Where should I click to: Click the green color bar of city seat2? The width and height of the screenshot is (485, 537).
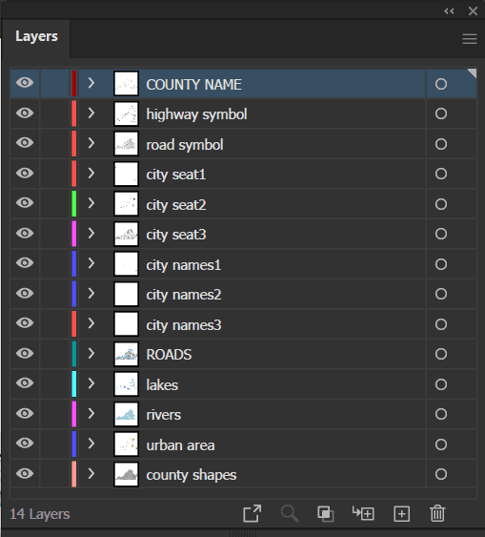(74, 203)
